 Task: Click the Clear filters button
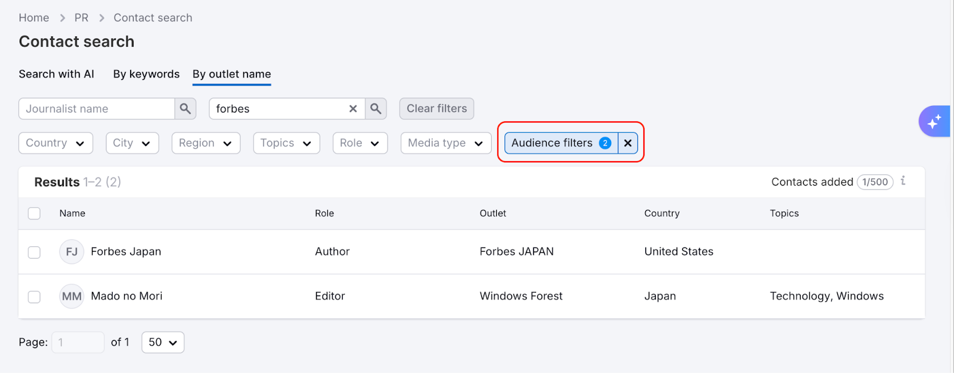tap(437, 109)
